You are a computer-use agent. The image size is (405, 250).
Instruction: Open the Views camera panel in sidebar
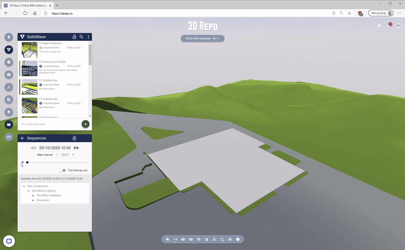[x=9, y=74]
